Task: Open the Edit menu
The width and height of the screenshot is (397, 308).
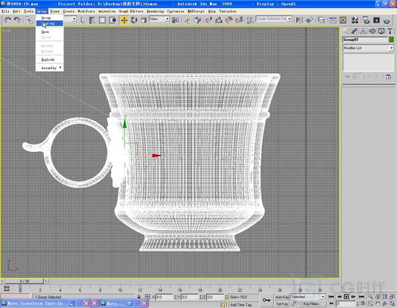Action: point(16,12)
